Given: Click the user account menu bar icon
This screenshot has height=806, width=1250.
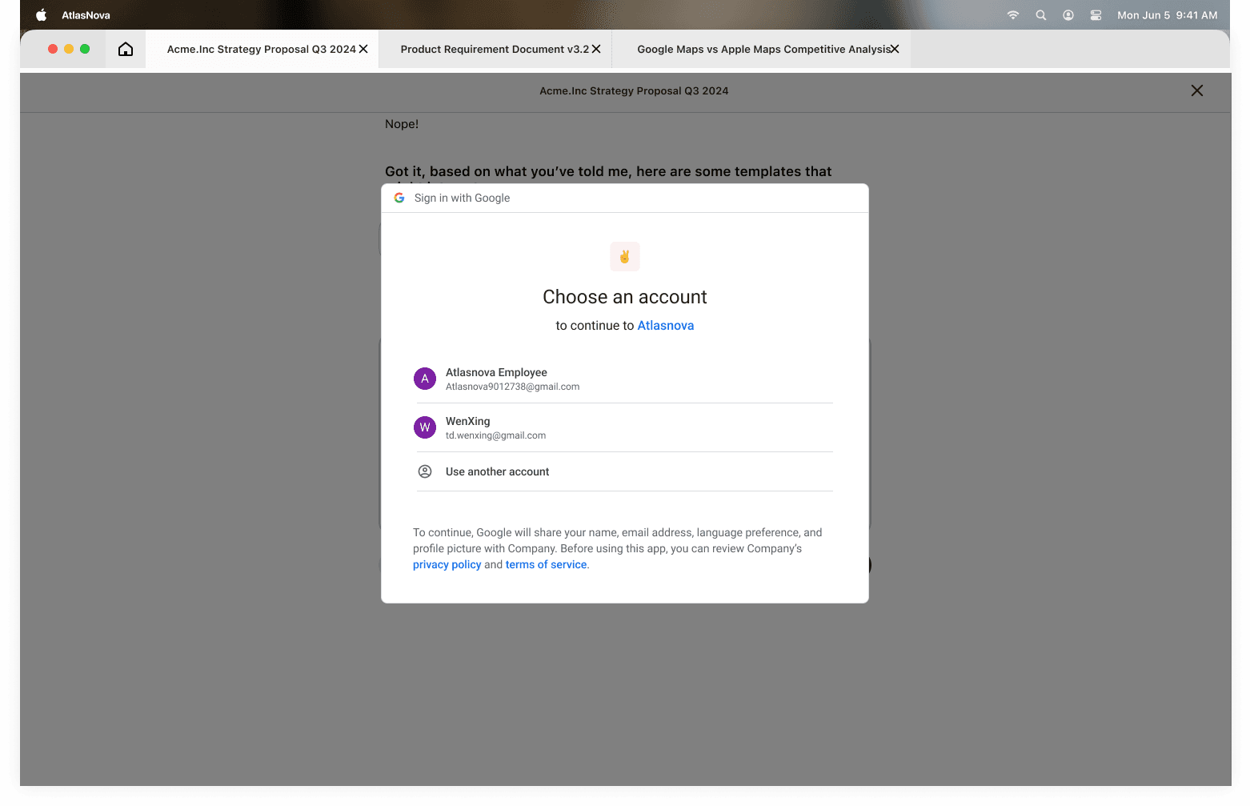Looking at the screenshot, I should [x=1068, y=15].
